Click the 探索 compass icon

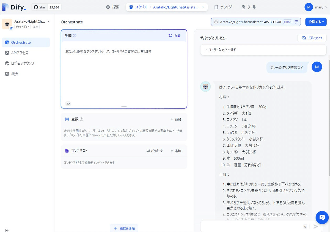107,7
